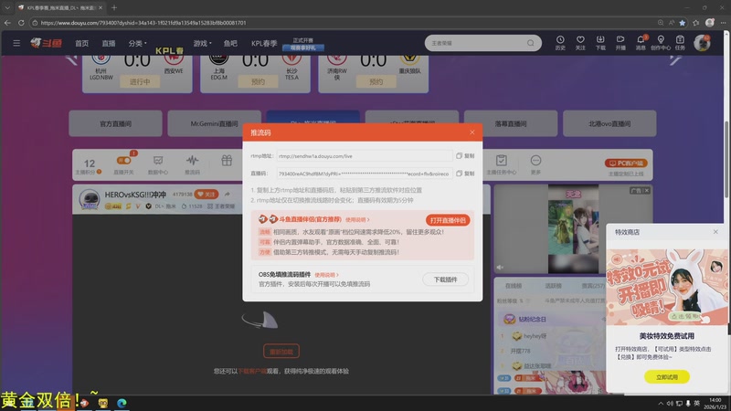This screenshot has width=731, height=411.
Task: Click the 进行中 status on LGD.NBW match
Action: 140,81
